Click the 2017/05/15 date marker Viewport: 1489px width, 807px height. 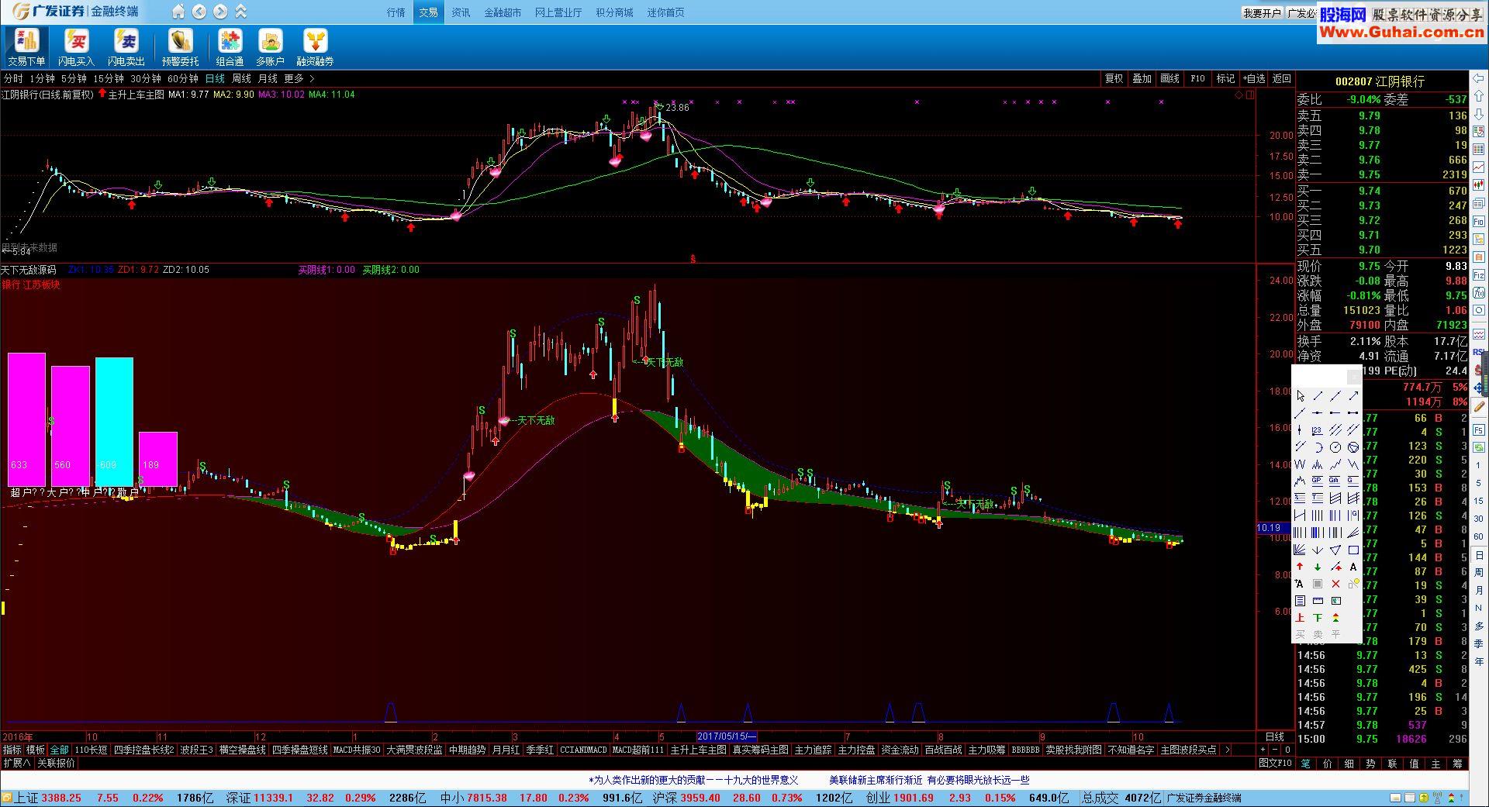tap(726, 736)
